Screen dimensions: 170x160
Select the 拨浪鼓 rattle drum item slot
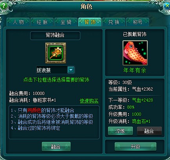coord(56,53)
